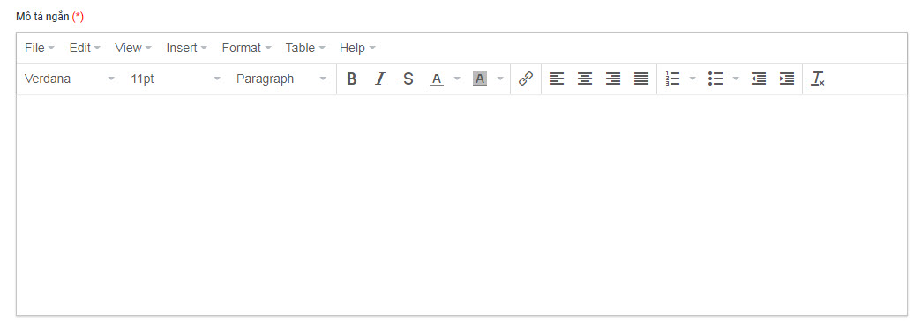Insert a bullet list

click(715, 79)
